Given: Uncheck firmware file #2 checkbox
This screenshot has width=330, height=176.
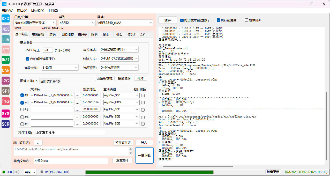Looking at the screenshot, I should click(22, 102).
